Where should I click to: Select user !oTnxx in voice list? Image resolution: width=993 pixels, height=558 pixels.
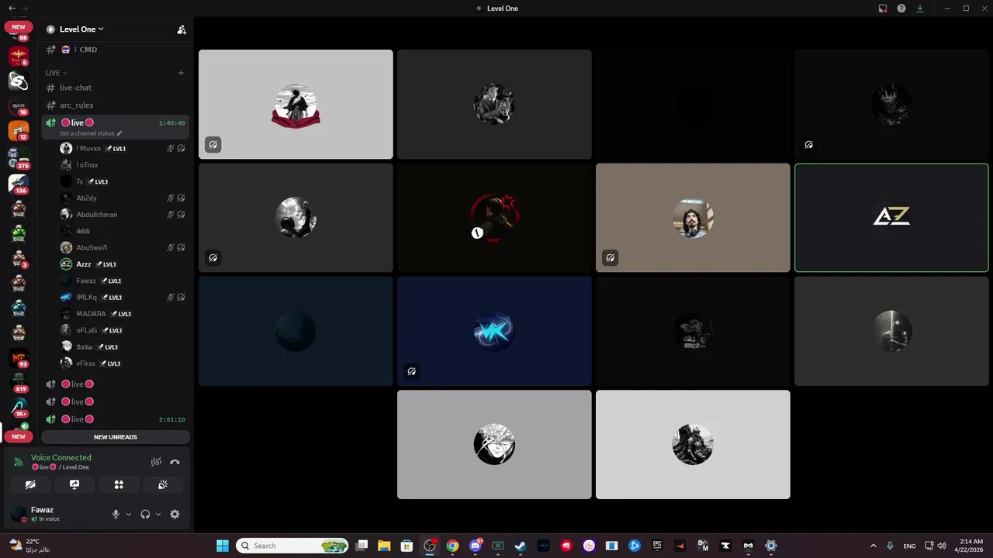(x=123, y=165)
